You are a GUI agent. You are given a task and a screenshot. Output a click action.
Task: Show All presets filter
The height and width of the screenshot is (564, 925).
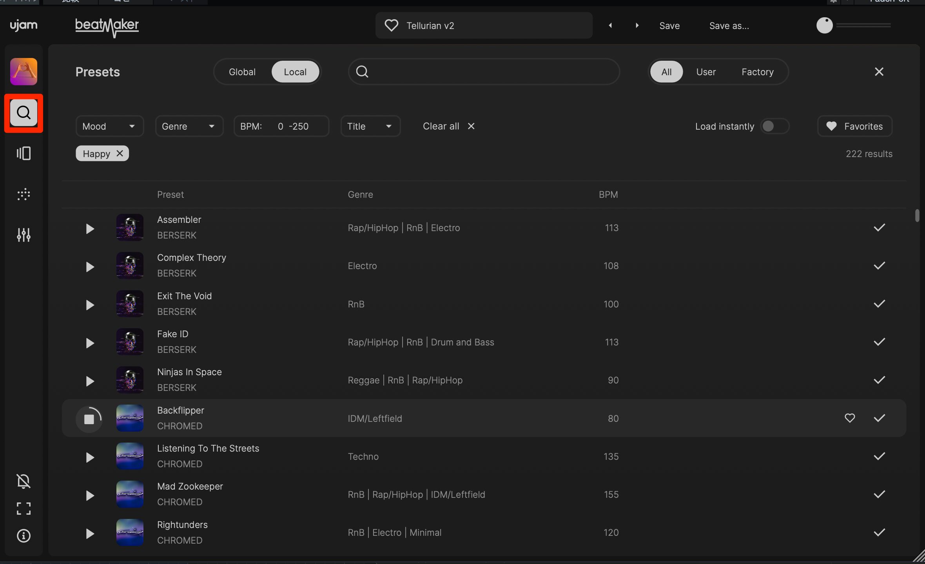(x=666, y=72)
